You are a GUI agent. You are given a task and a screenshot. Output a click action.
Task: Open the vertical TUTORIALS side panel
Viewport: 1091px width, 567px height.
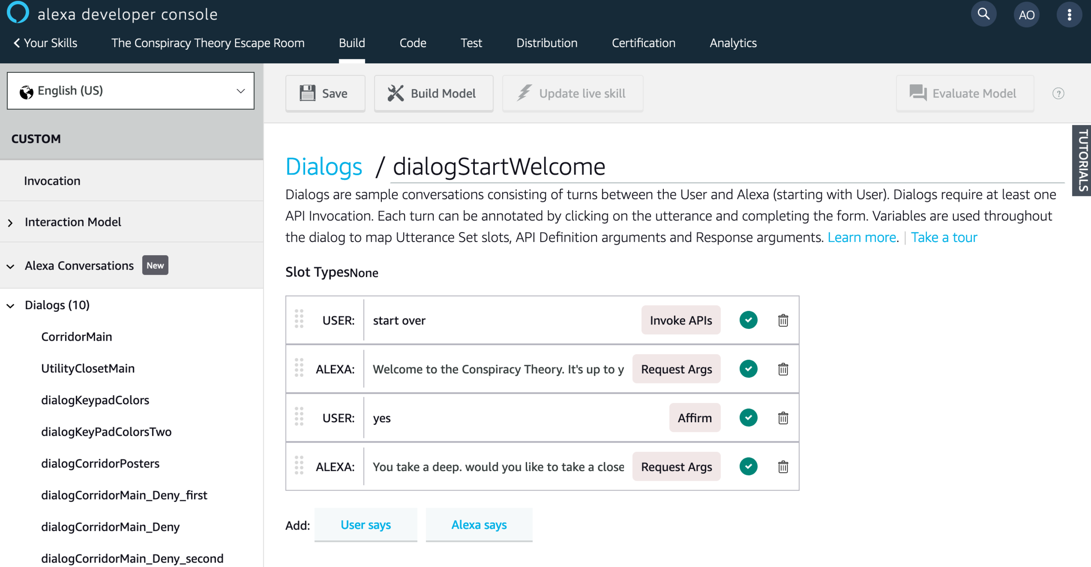tap(1082, 161)
